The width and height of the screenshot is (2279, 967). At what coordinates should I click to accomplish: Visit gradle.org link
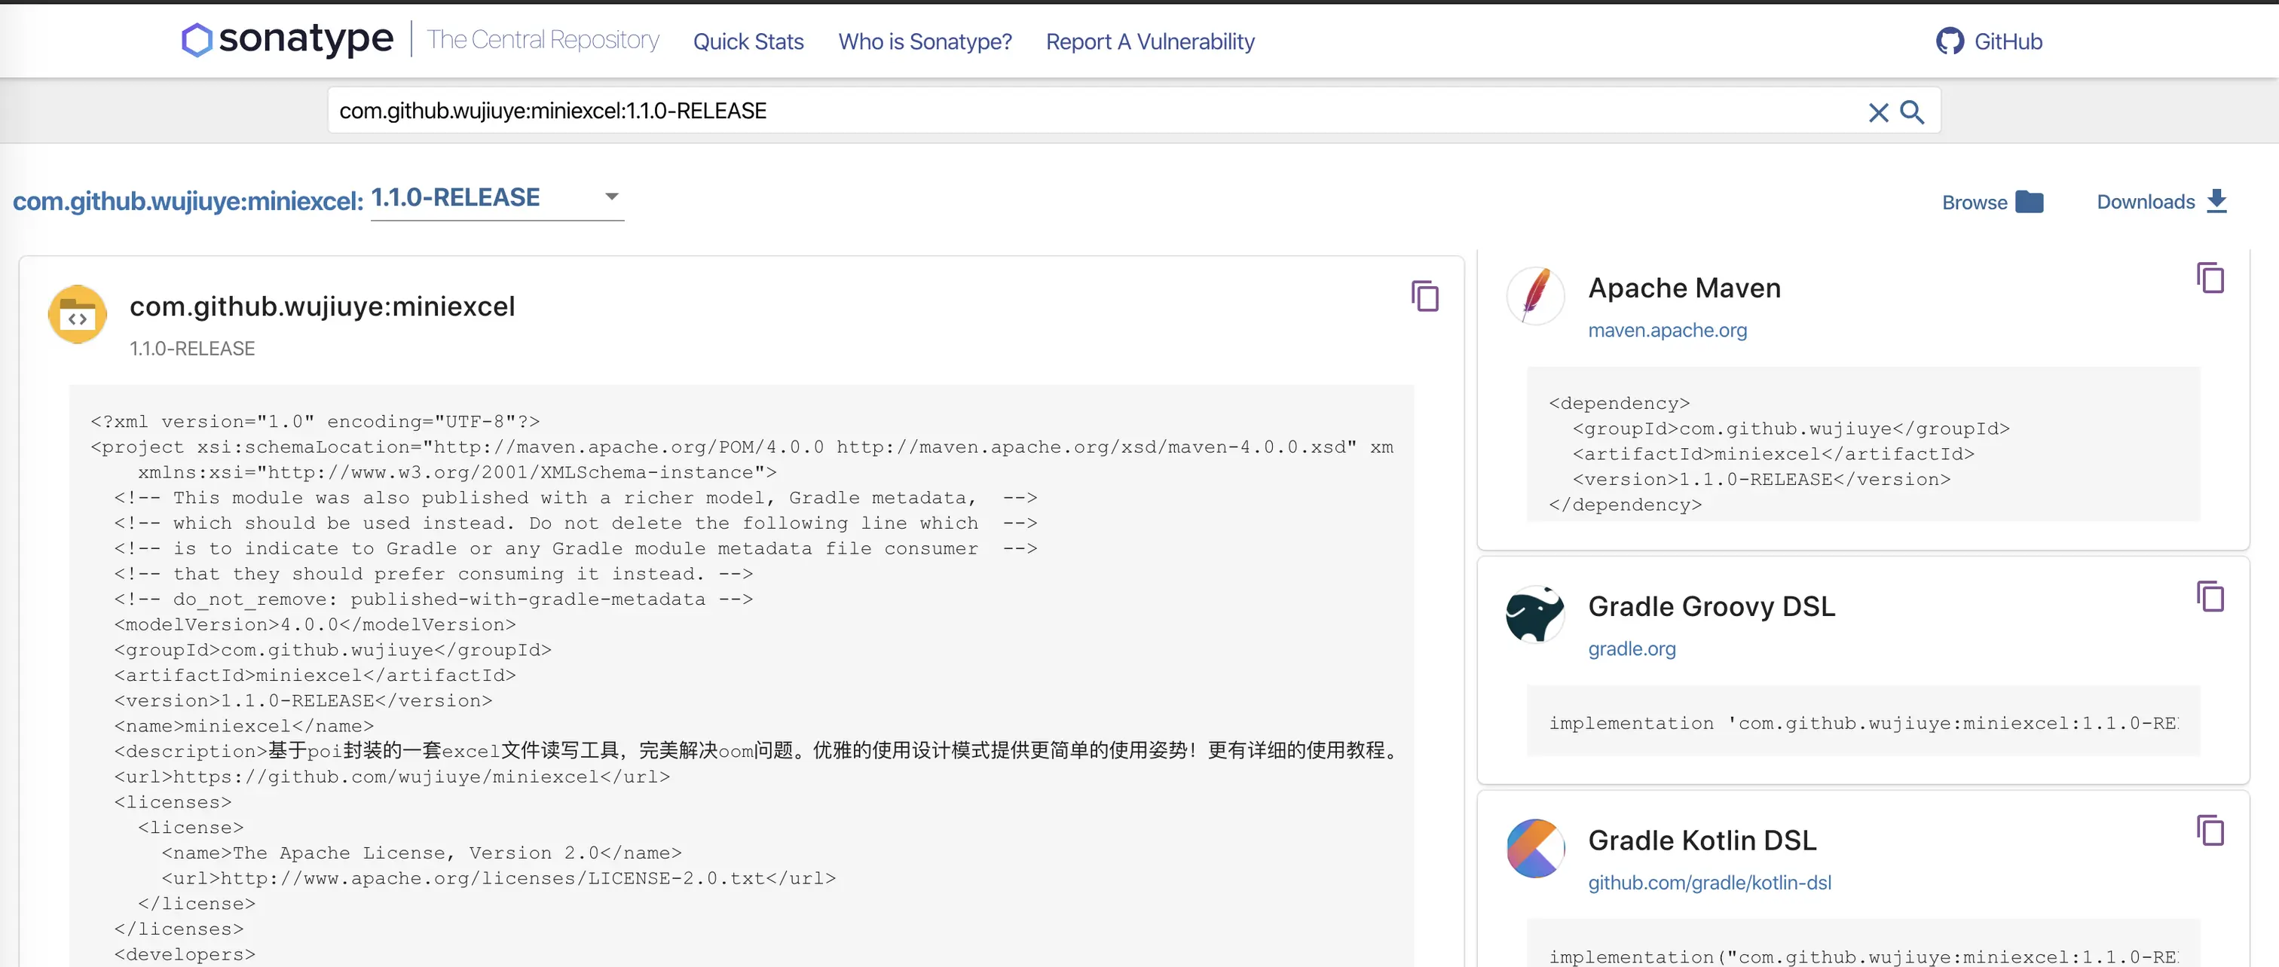[x=1632, y=648]
